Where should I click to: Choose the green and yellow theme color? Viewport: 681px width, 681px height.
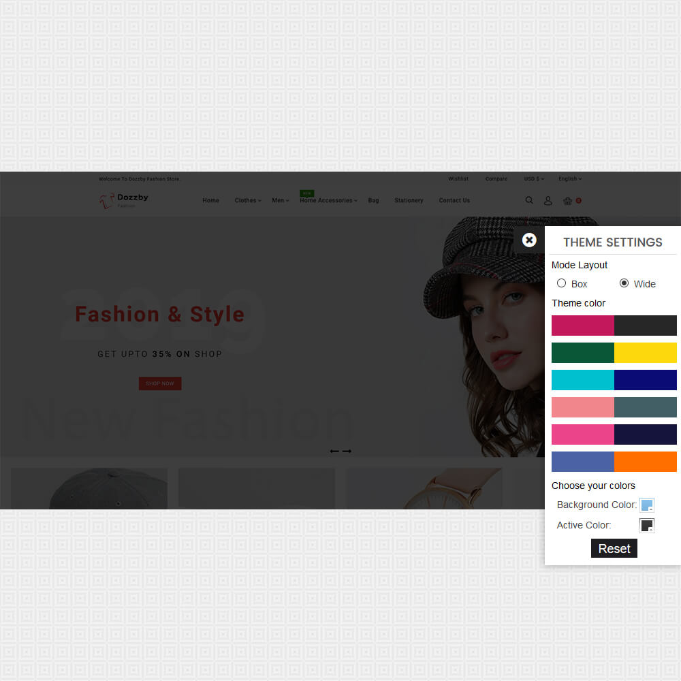(x=614, y=353)
